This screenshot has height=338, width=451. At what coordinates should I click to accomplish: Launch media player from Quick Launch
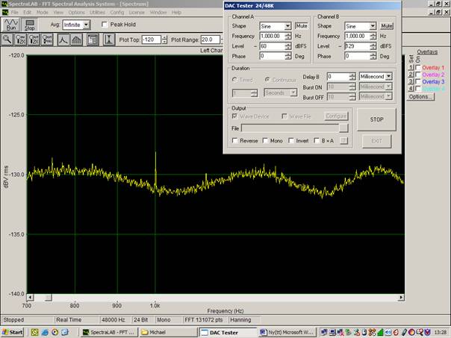tap(55, 332)
